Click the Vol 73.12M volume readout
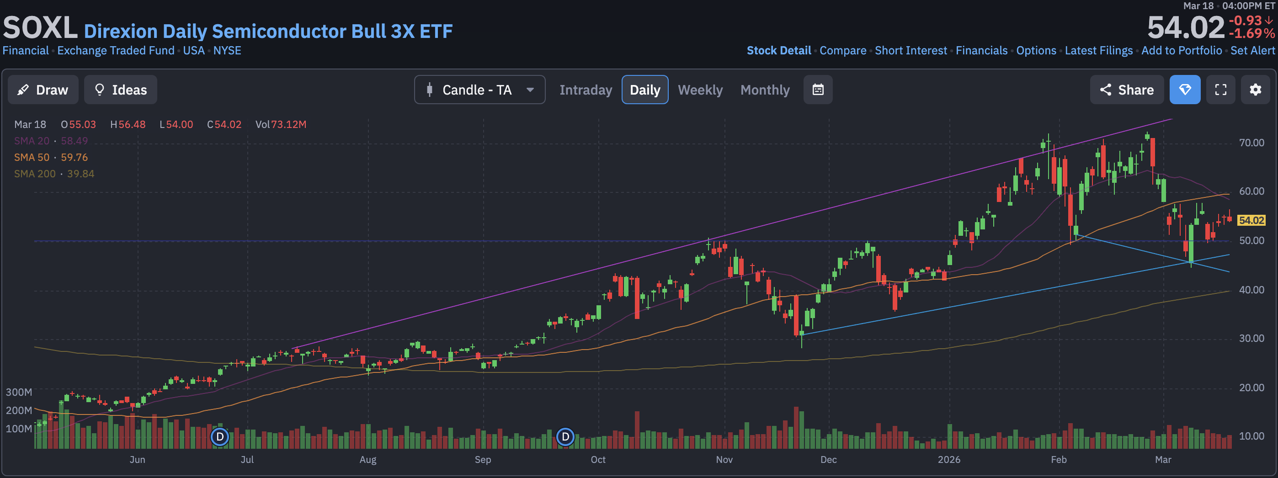The height and width of the screenshot is (478, 1278). tap(281, 124)
